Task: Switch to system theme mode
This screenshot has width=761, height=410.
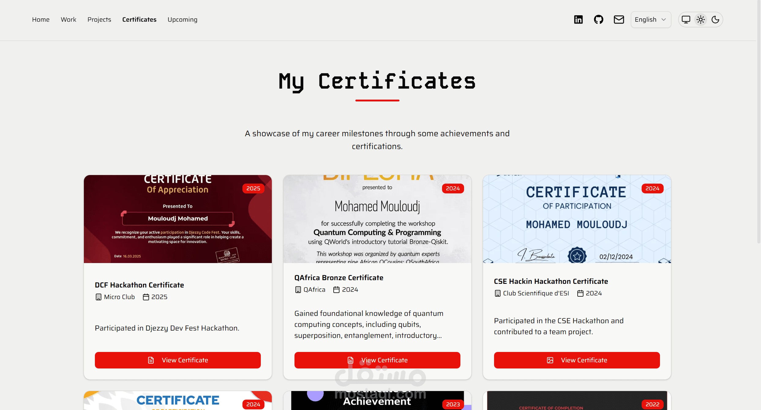Action: point(686,20)
